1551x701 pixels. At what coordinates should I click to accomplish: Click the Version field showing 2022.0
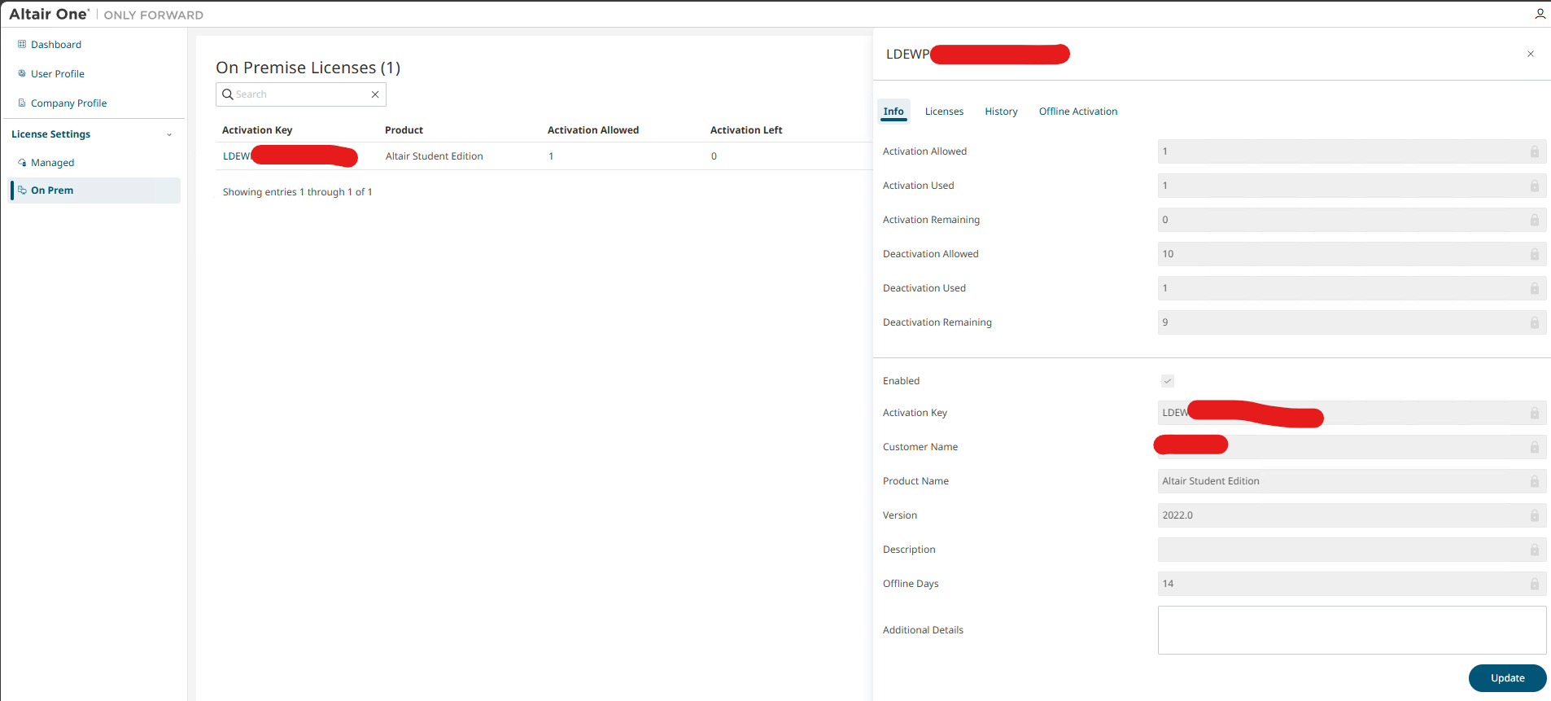[1352, 515]
